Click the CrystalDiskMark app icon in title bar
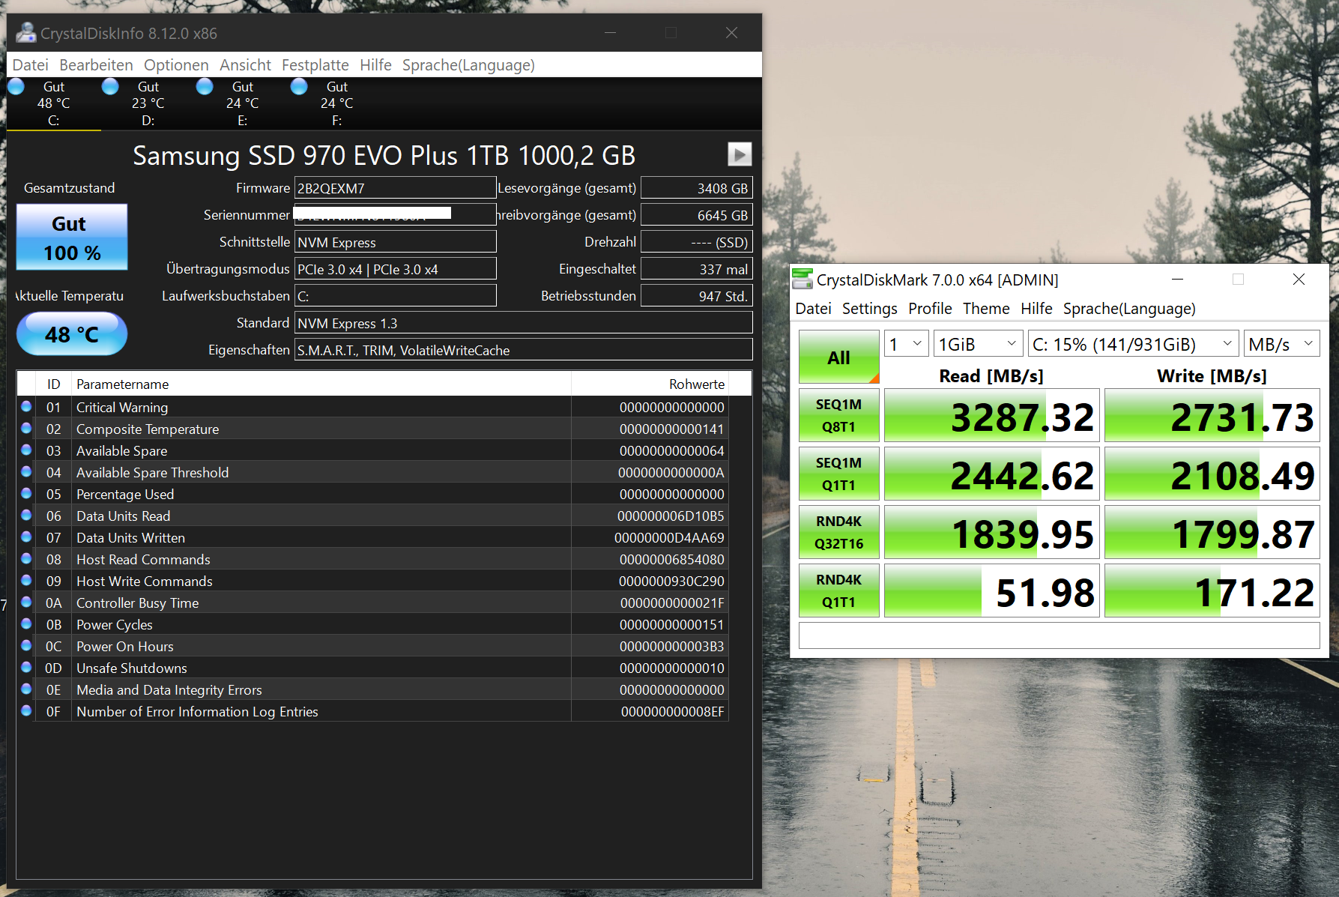This screenshot has height=897, width=1339. (803, 280)
